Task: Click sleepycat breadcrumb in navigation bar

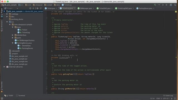Action: click(38, 5)
